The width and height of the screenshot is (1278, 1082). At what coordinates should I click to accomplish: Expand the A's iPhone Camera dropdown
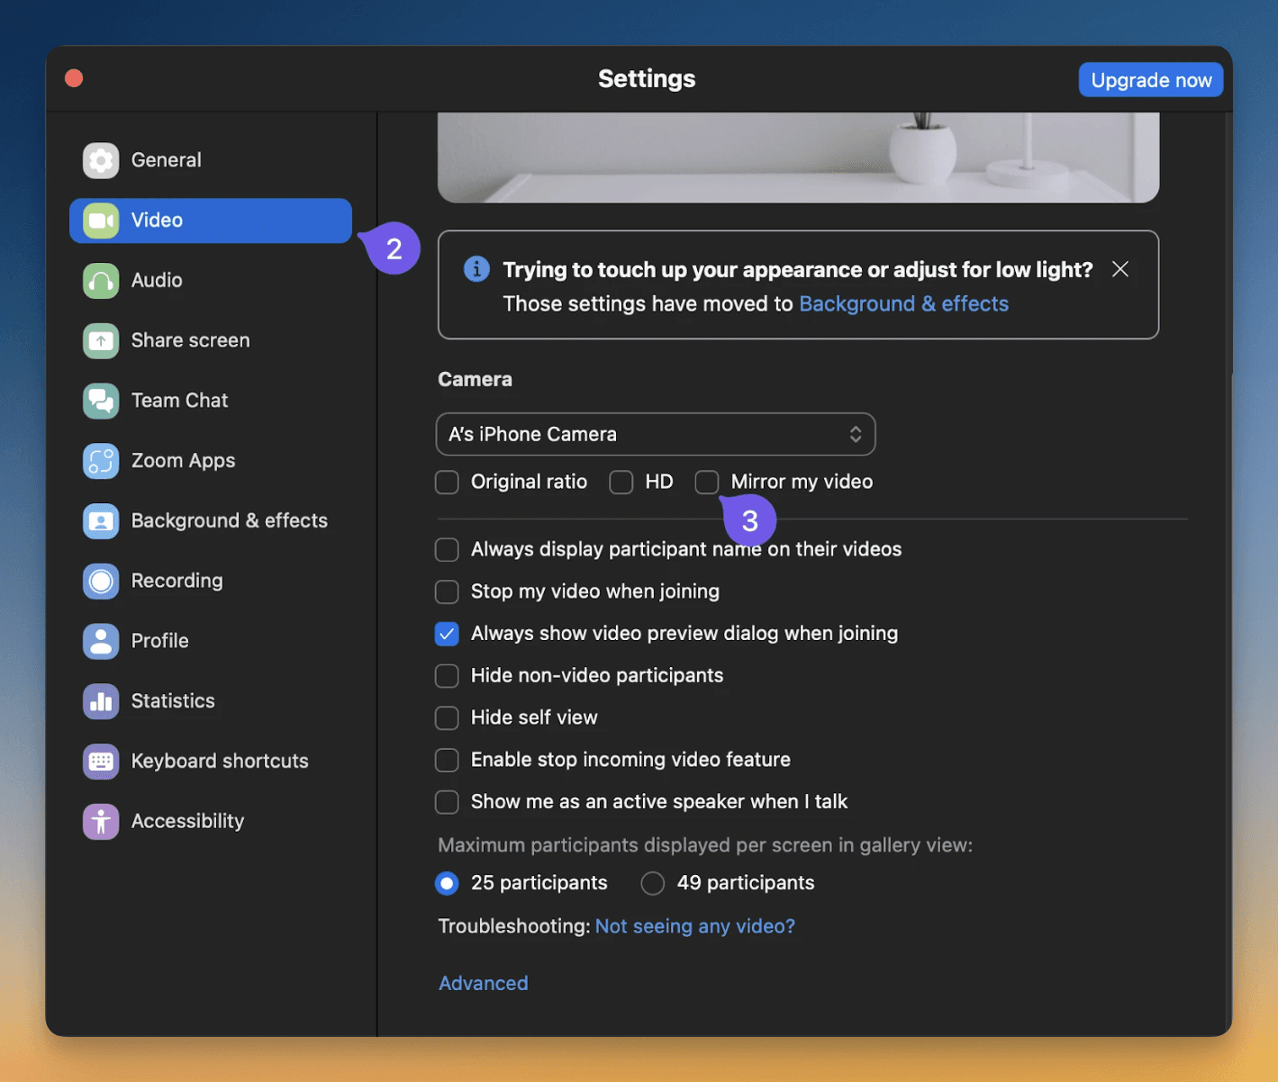tap(656, 434)
